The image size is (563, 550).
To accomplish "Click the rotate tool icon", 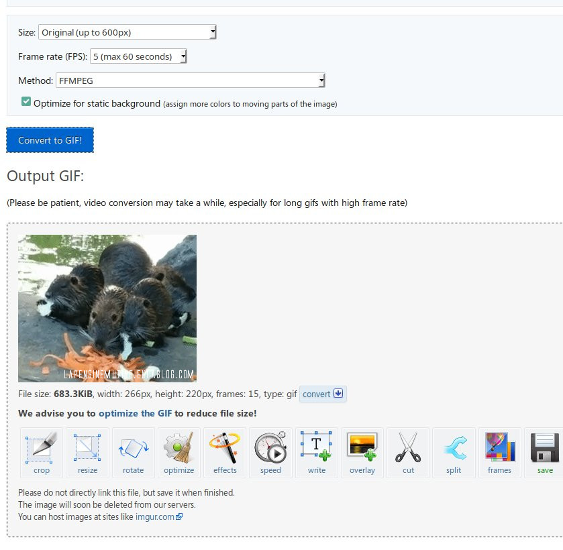I will [x=133, y=452].
